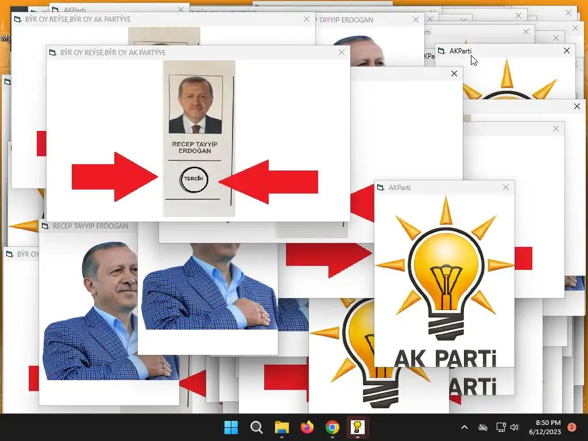588x441 pixels.
Task: Close the top TAYYIP ERDOGAN window
Action: [416, 20]
